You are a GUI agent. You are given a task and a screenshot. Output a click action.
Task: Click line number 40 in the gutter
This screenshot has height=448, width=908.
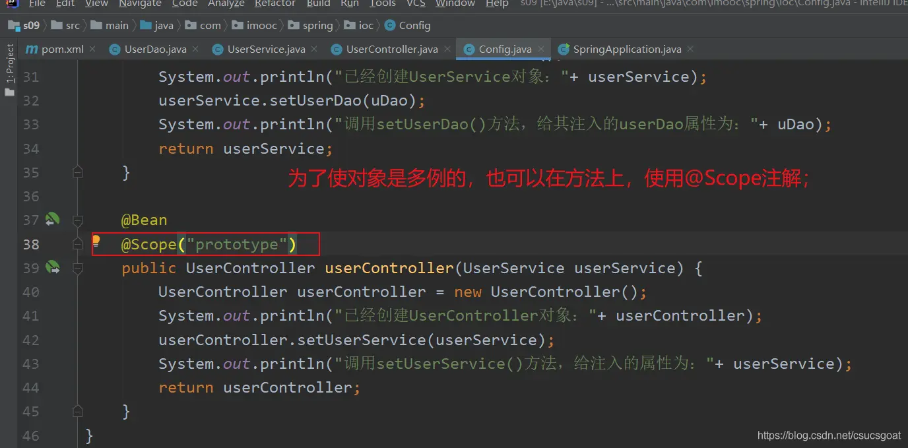coord(31,292)
